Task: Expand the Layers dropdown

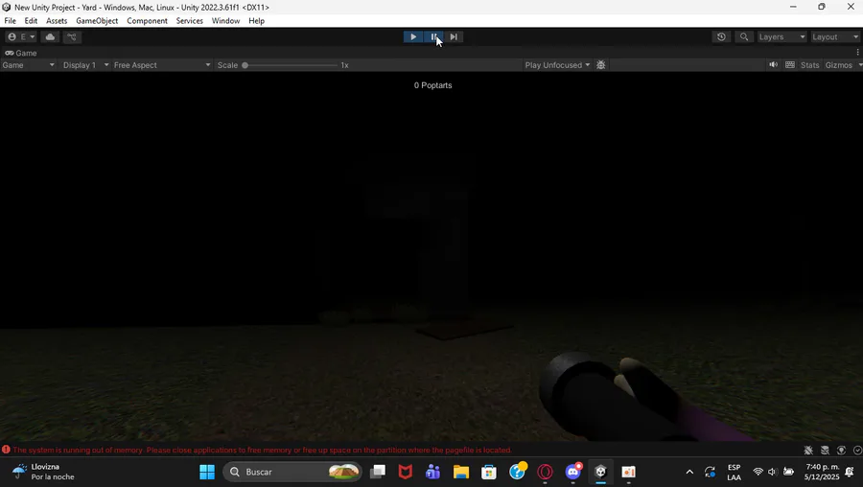Action: [x=781, y=36]
